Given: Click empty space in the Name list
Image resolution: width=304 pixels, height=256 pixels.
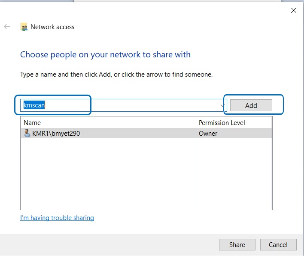Looking at the screenshot, I should coord(107,176).
